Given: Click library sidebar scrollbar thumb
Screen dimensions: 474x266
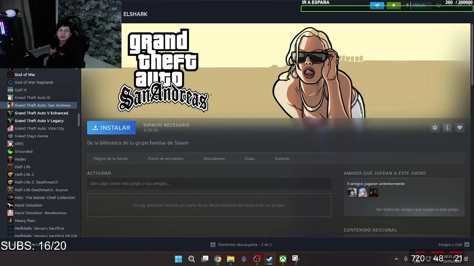Looking at the screenshot, I should pyautogui.click(x=79, y=119).
